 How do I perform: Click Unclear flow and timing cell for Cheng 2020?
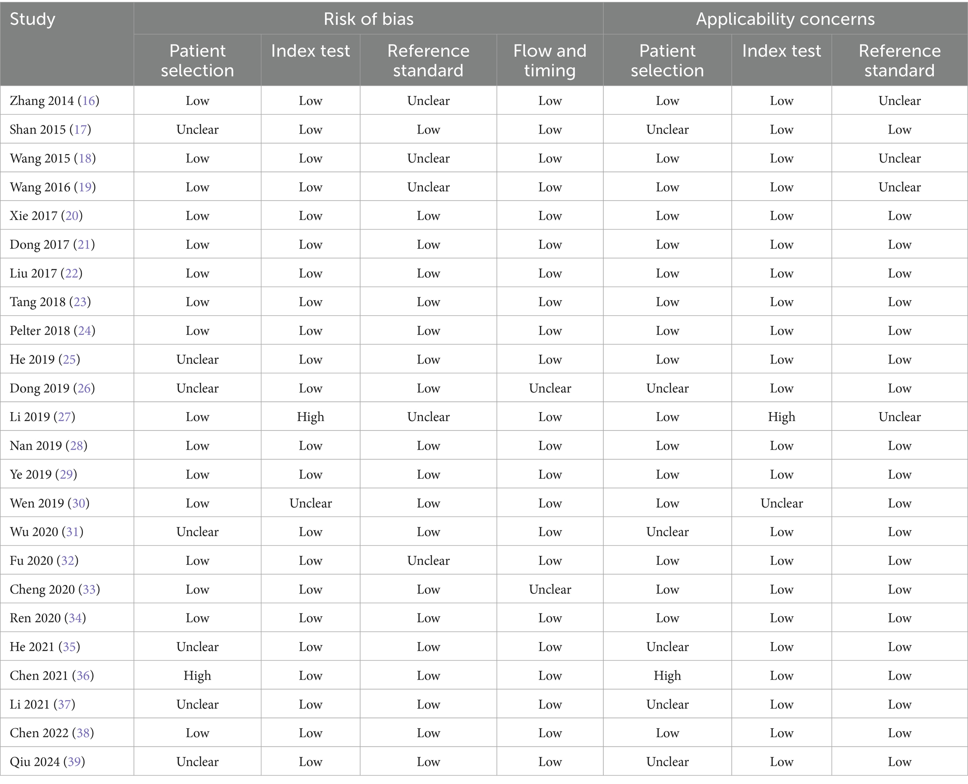click(x=550, y=589)
